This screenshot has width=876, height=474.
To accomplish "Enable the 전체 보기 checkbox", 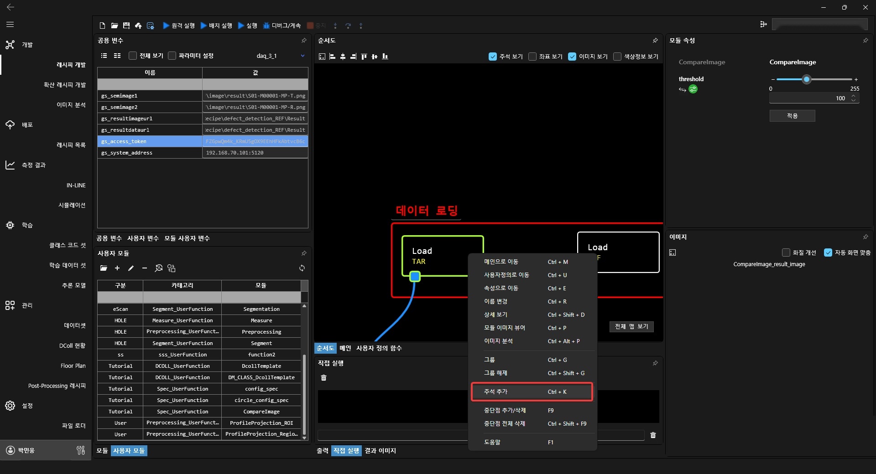I will (x=133, y=56).
